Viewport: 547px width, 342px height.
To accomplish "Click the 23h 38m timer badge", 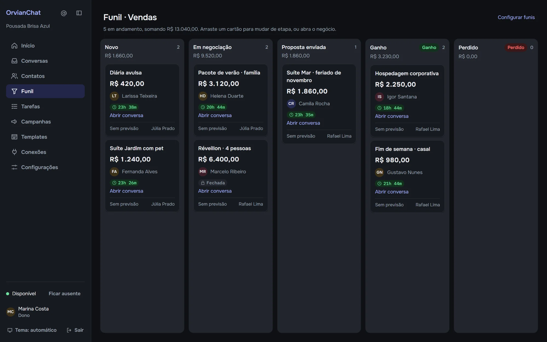I will point(124,107).
